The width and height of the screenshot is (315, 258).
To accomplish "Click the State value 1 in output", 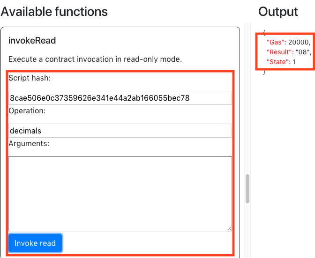I will tap(294, 62).
